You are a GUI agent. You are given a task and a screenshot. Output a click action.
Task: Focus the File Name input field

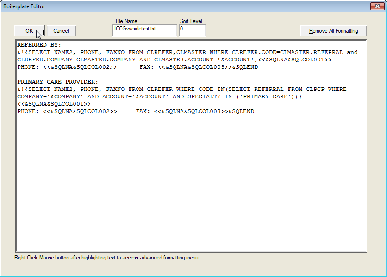pyautogui.click(x=144, y=30)
